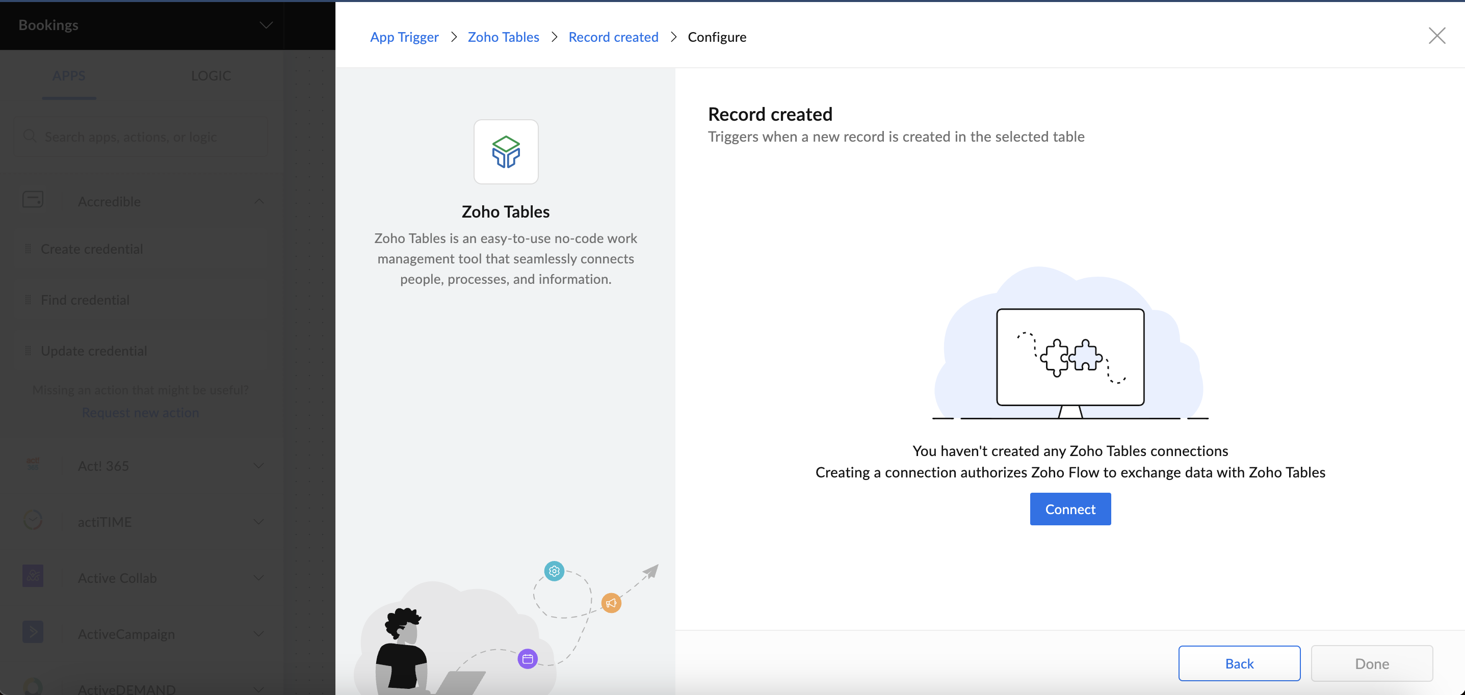
Task: Open the Record created breadcrumb link
Action: pyautogui.click(x=613, y=37)
